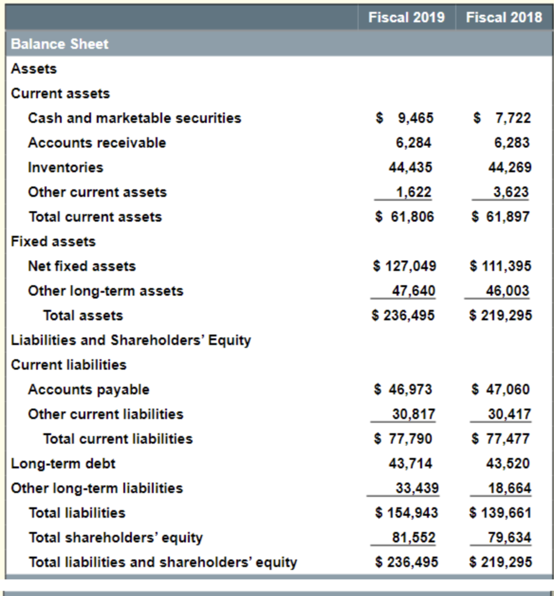Viewport: 554px width, 596px height.
Task: Click the Assets section label
Action: 27,68
